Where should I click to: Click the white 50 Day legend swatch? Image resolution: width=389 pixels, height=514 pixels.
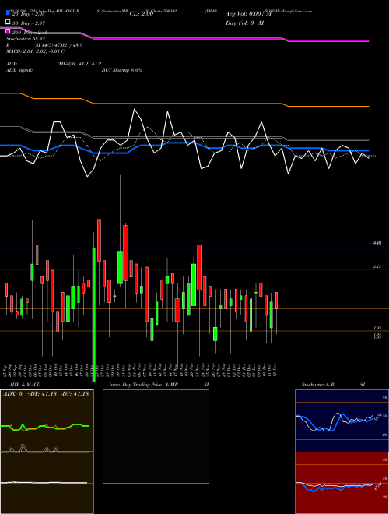pyautogui.click(x=9, y=23)
